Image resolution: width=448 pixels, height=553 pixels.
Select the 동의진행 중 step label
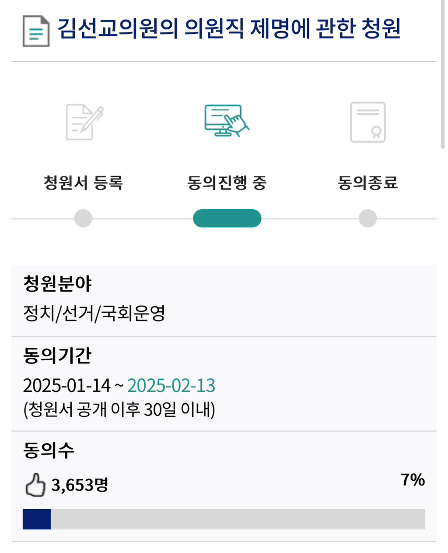pos(227,182)
